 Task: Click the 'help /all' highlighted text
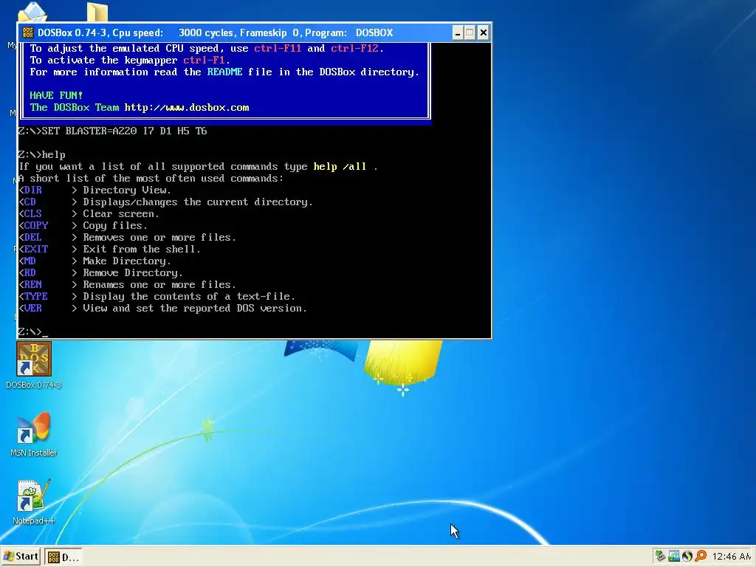point(340,166)
